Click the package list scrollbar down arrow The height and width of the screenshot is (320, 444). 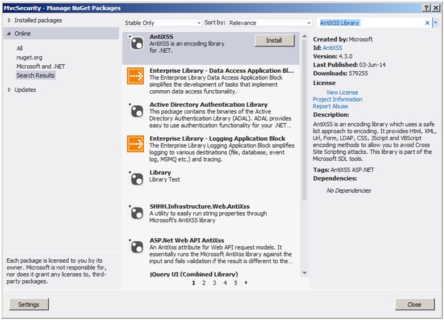click(304, 273)
